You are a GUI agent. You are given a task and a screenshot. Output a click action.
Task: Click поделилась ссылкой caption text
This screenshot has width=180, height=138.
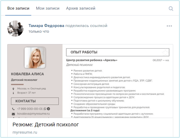coord(86,26)
